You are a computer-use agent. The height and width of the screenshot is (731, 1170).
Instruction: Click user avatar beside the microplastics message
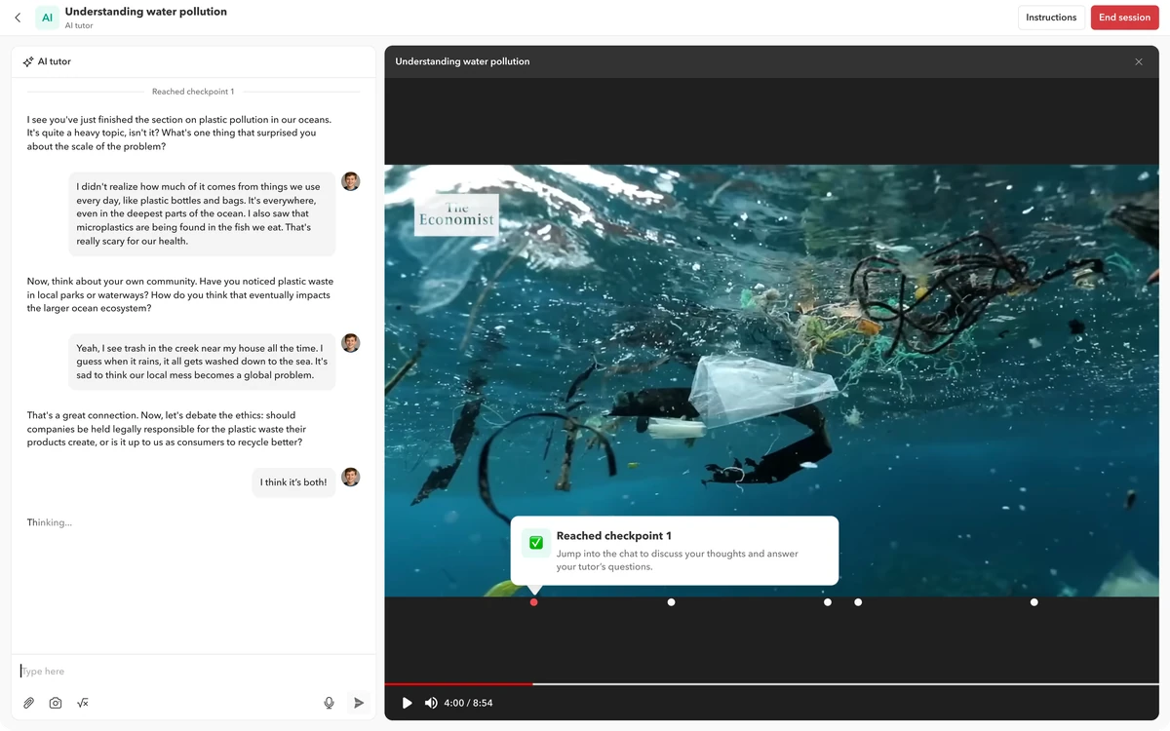[x=351, y=181]
